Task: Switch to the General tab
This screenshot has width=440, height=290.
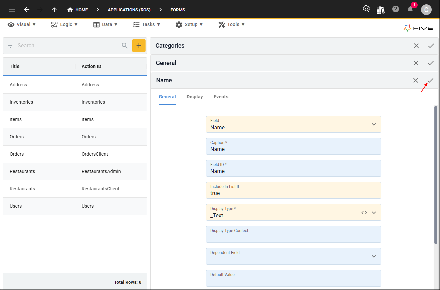Action: pos(167,97)
